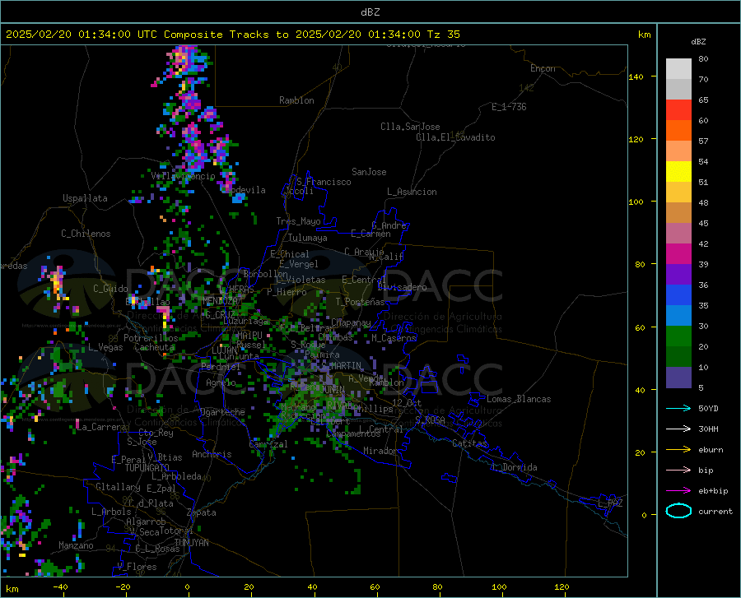The image size is (741, 598).
Task: Click the yellow eburn arrow icon
Action: coord(678,449)
